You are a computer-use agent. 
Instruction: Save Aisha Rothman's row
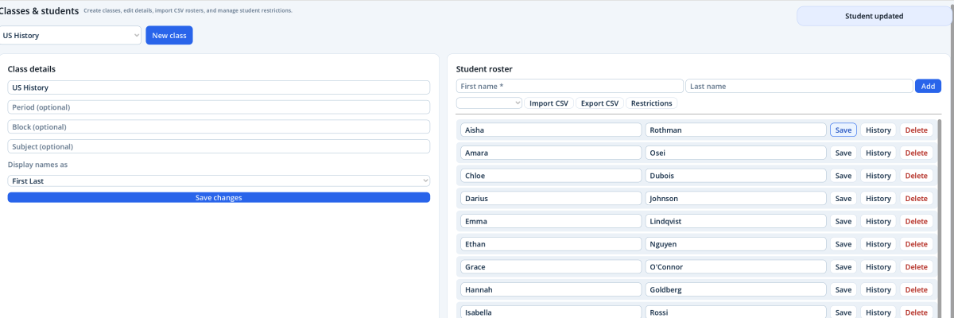[x=843, y=130]
